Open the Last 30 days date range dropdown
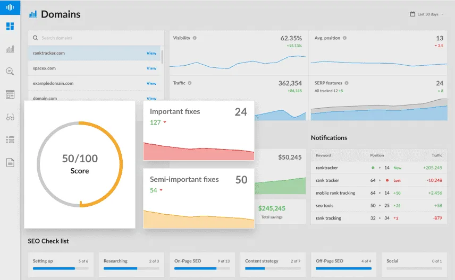The height and width of the screenshot is (280, 455). [x=427, y=14]
